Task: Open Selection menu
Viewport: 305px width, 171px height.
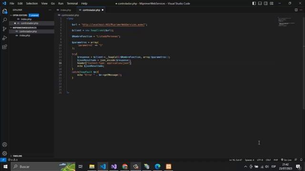Action: (x=32, y=3)
